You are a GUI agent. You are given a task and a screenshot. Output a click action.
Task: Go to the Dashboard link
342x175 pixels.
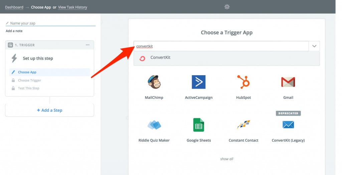14,7
